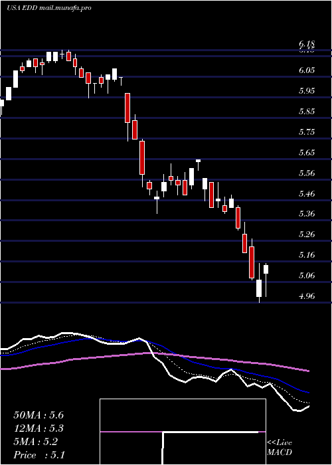Click the 5.36 price axis label
The height and width of the screenshot is (465, 332).
pos(307,214)
